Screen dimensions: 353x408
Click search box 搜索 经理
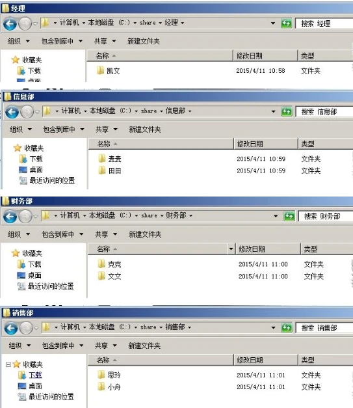(324, 23)
